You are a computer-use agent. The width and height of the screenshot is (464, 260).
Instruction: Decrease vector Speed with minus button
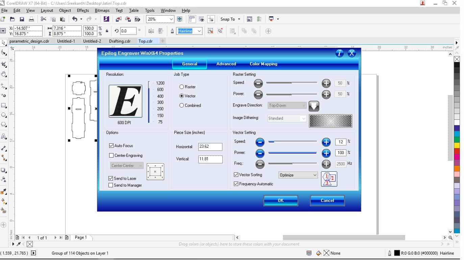pos(260,142)
